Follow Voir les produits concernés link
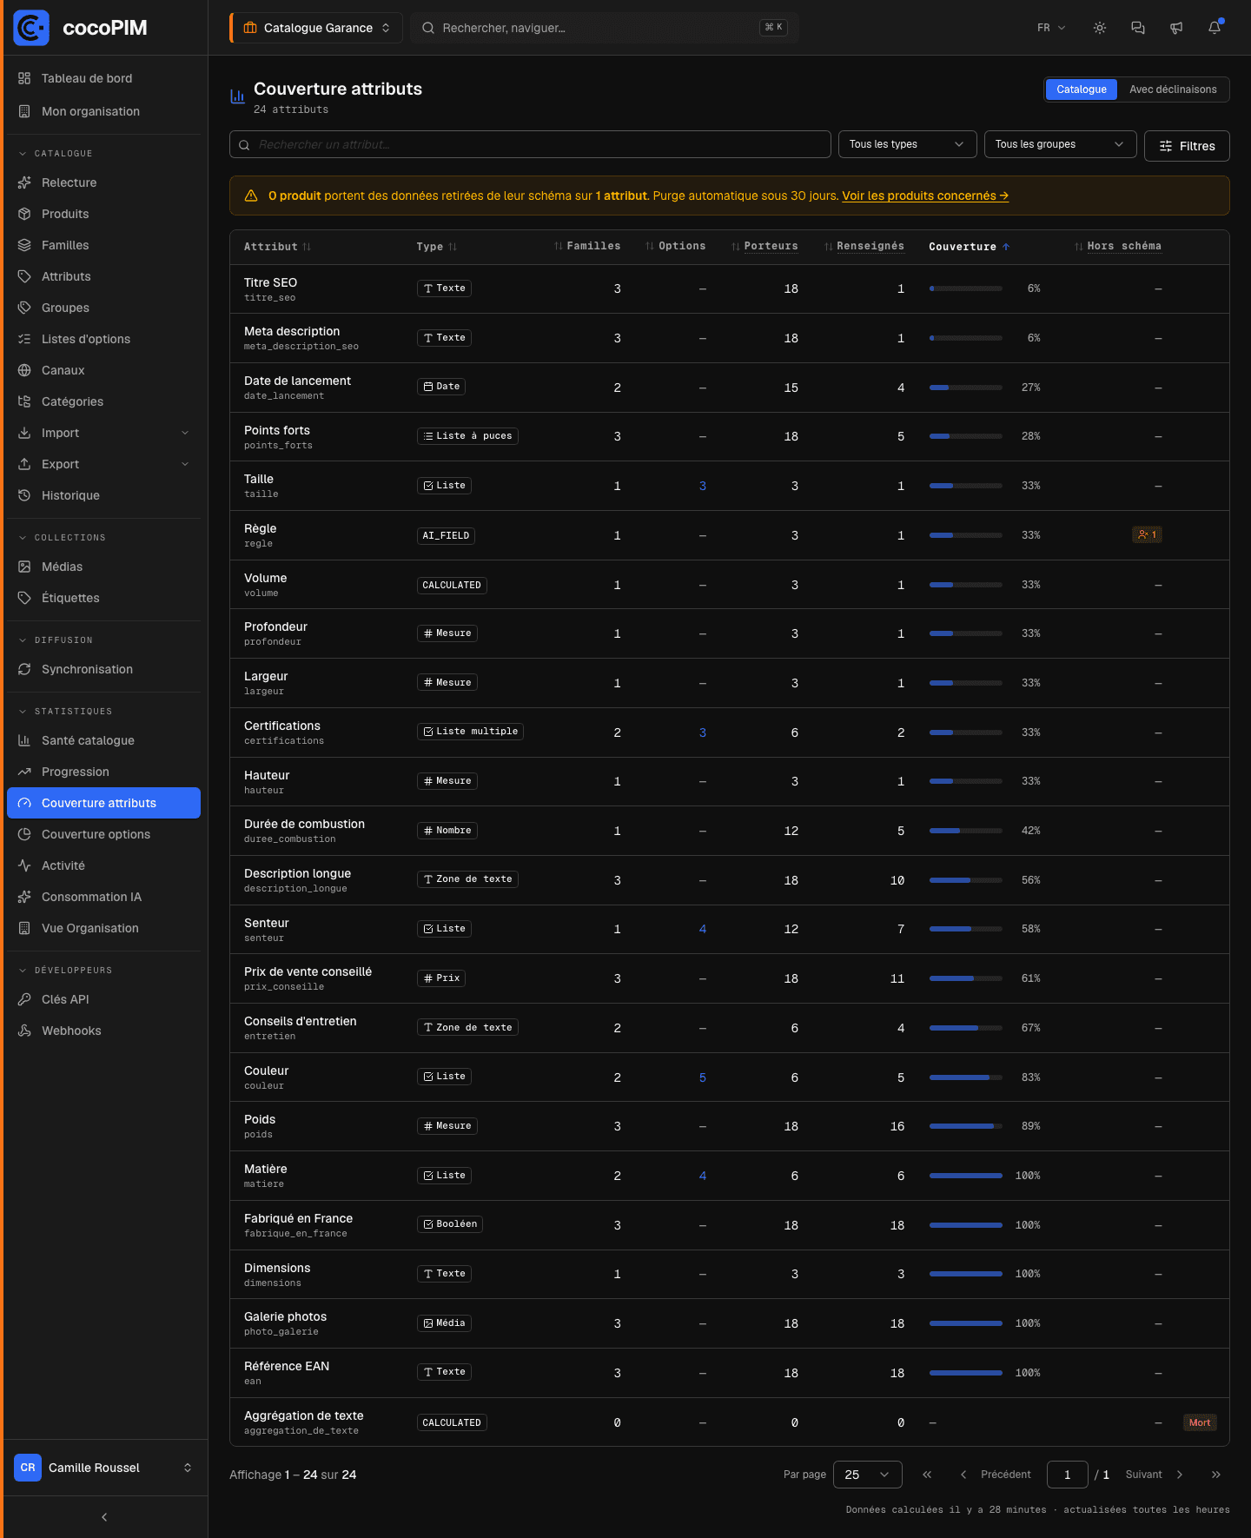This screenshot has height=1538, width=1251. pos(925,196)
